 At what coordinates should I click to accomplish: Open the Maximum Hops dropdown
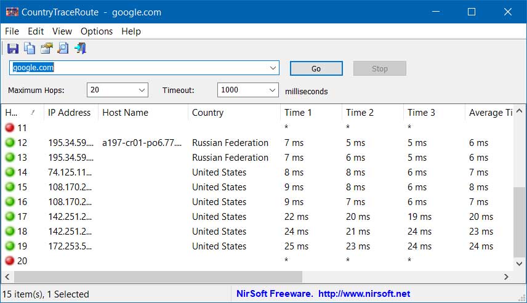[x=142, y=90]
